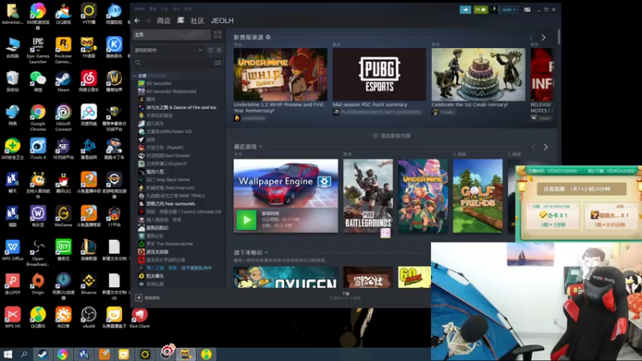Open Rockstar Games launcher desktop icon
This screenshot has height=361, width=642.
63,50
